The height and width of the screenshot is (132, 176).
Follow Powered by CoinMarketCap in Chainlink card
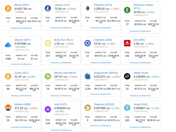101,63
